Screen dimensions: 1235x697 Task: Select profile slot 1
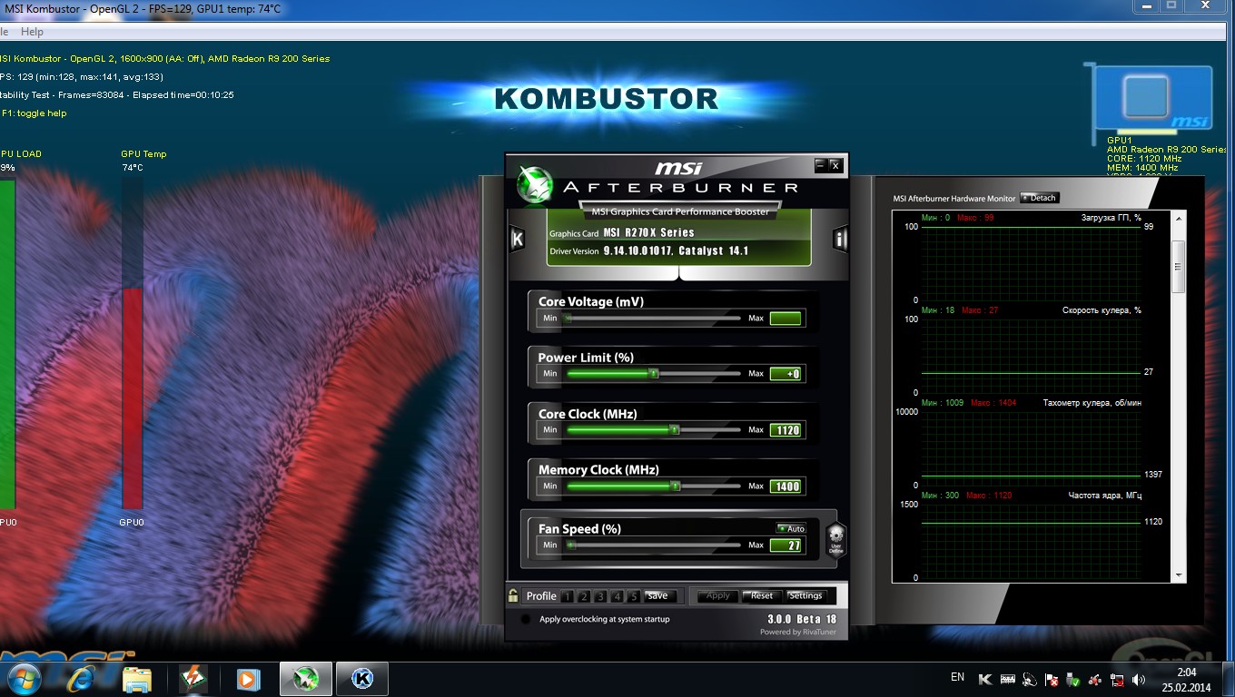567,596
